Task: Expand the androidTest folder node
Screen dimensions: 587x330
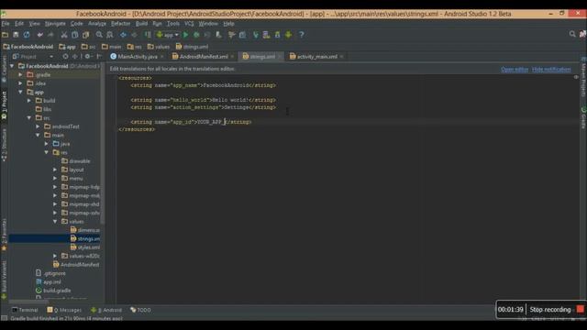Action: (38, 126)
